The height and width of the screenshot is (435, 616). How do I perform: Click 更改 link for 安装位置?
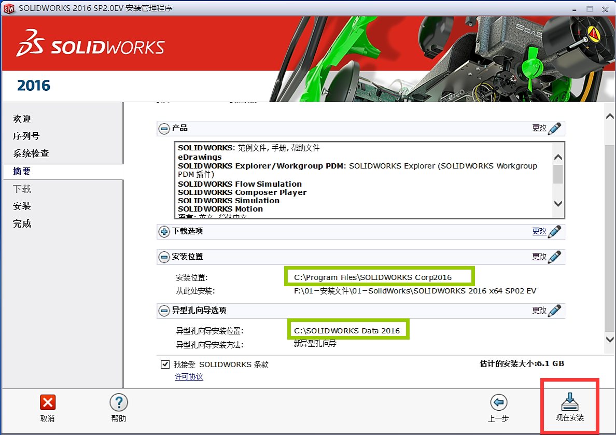[x=539, y=257]
